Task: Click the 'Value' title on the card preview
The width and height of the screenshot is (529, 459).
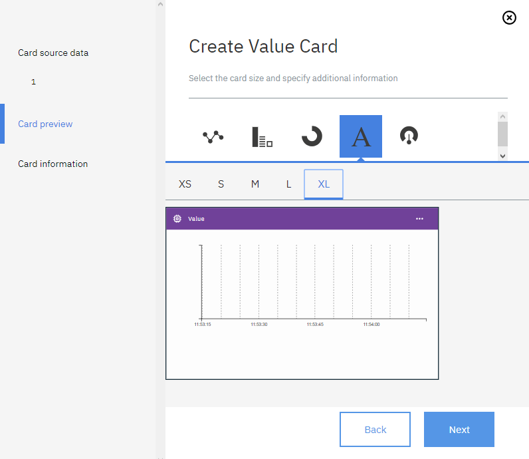Action: [x=196, y=218]
